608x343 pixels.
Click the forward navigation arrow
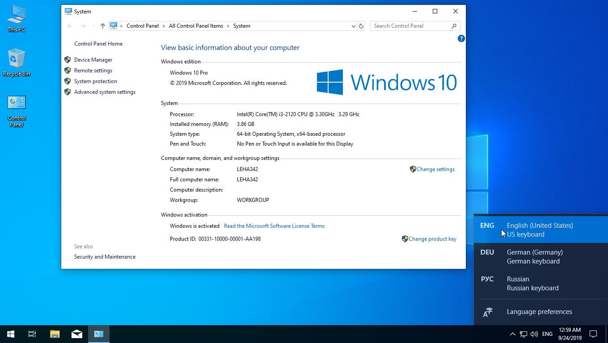(83, 26)
